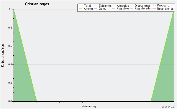Screen dimensions: 177x109
Task: Click the 0.0 y-axis value
Action: click(10, 101)
